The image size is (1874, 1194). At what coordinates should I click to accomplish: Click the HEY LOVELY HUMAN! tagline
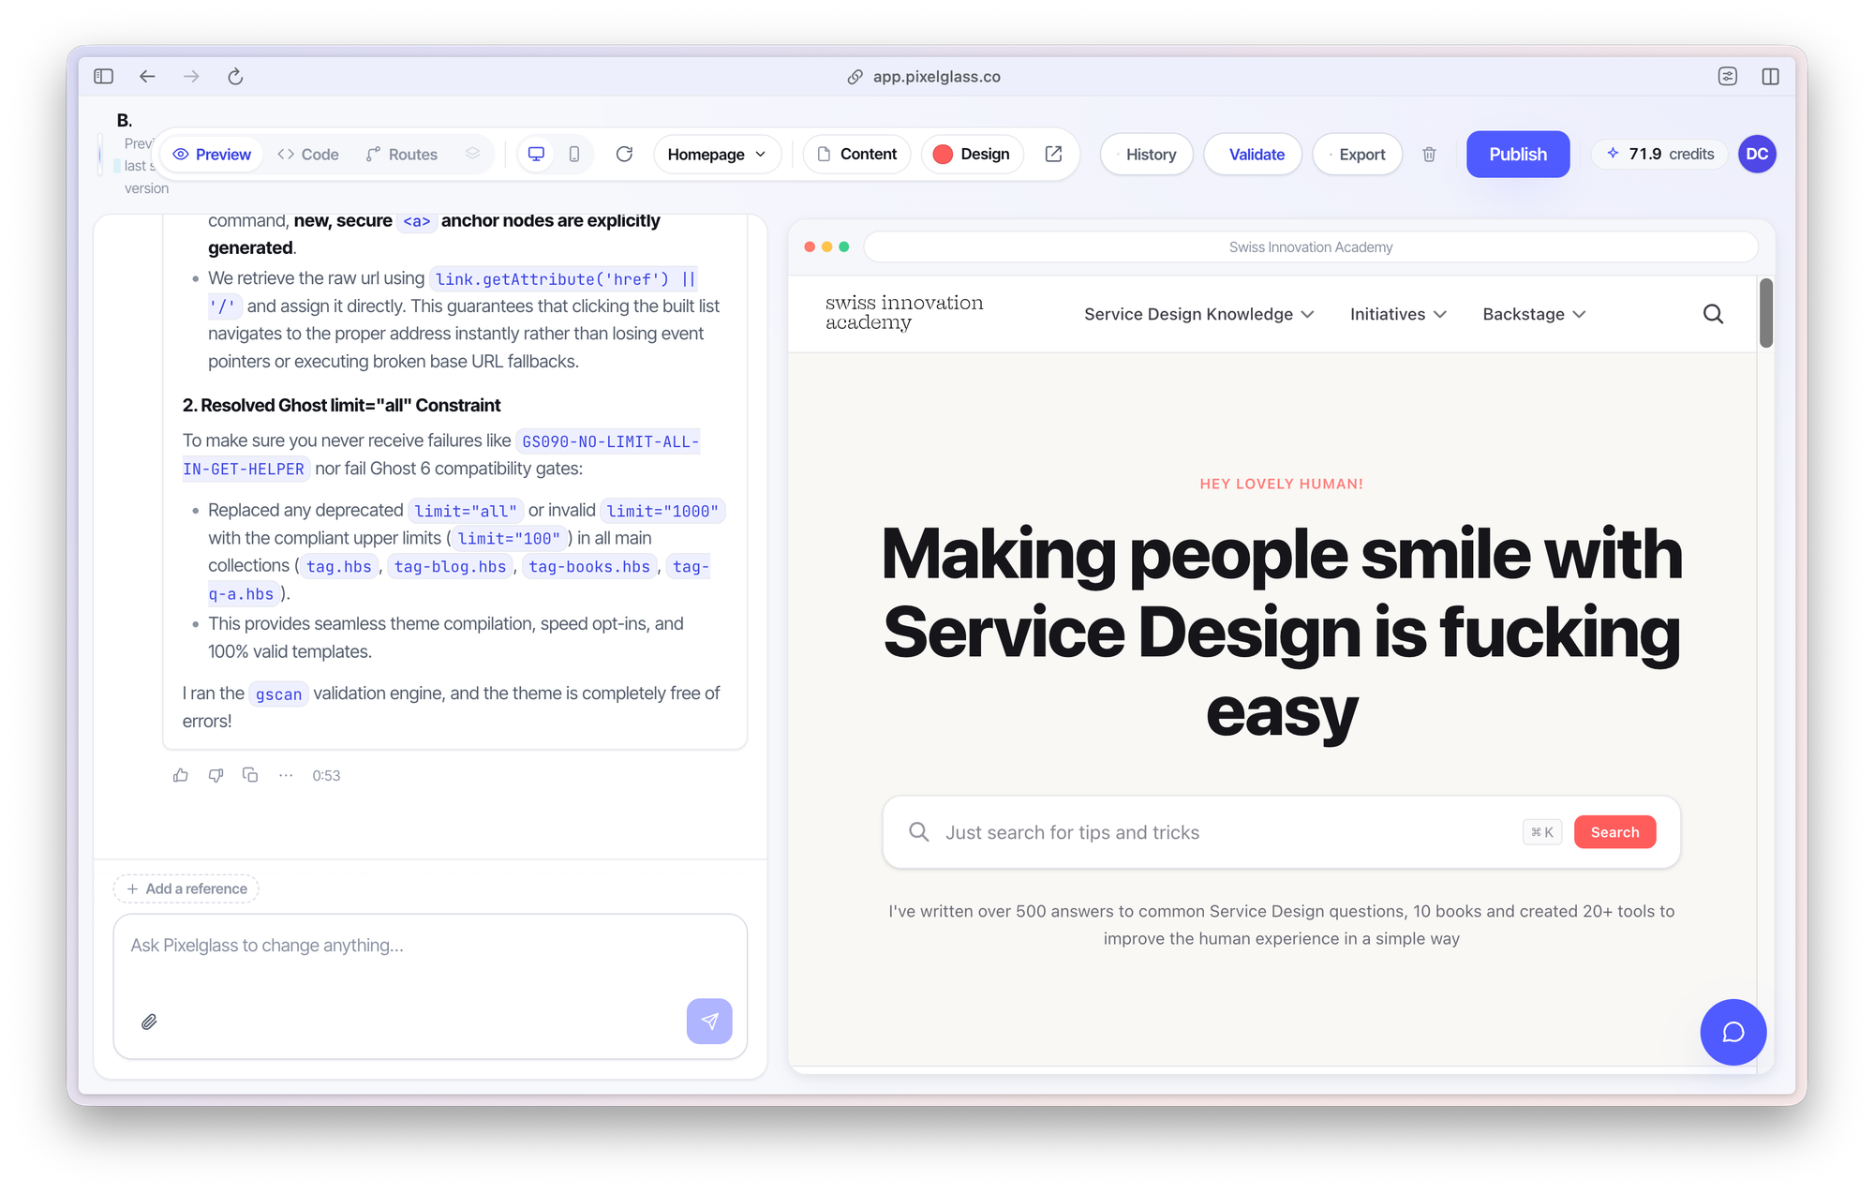(1281, 485)
